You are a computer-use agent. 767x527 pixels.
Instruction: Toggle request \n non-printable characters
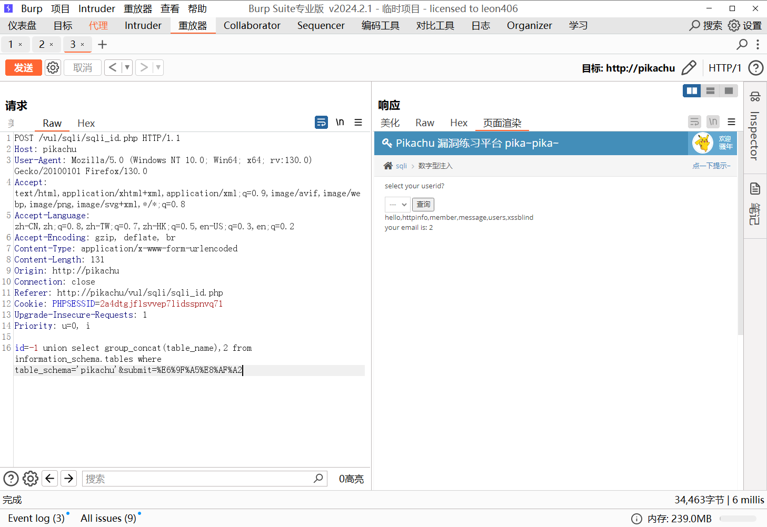click(340, 122)
